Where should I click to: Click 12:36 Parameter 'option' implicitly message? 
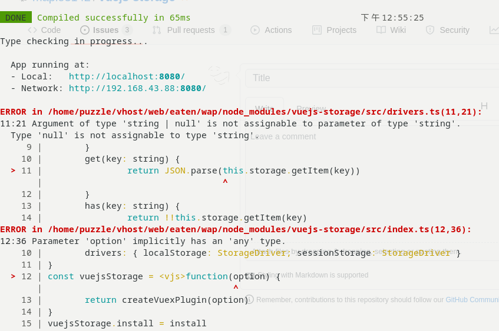(x=143, y=241)
